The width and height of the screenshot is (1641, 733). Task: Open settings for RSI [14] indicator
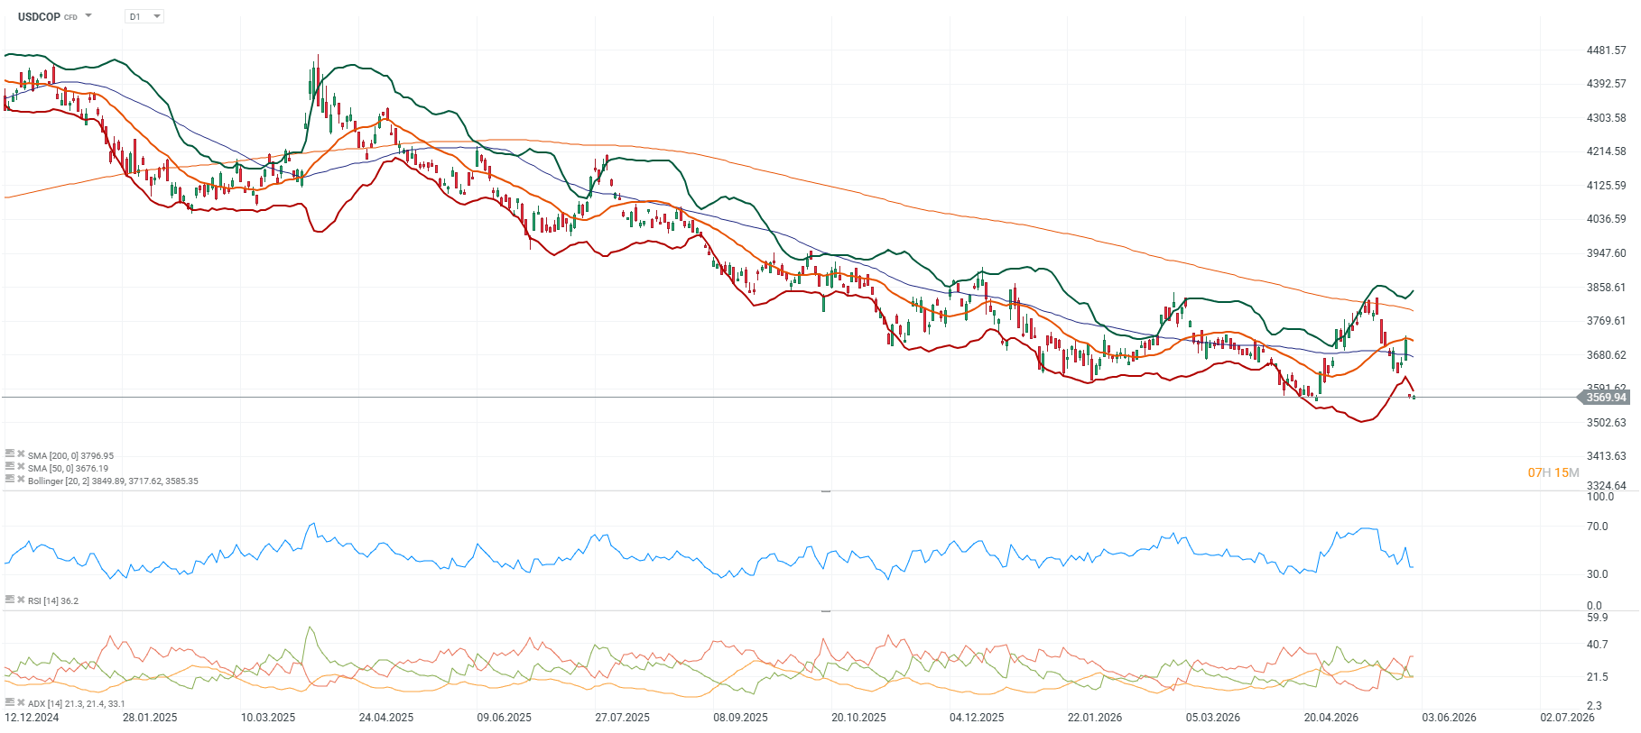pyautogui.click(x=10, y=600)
